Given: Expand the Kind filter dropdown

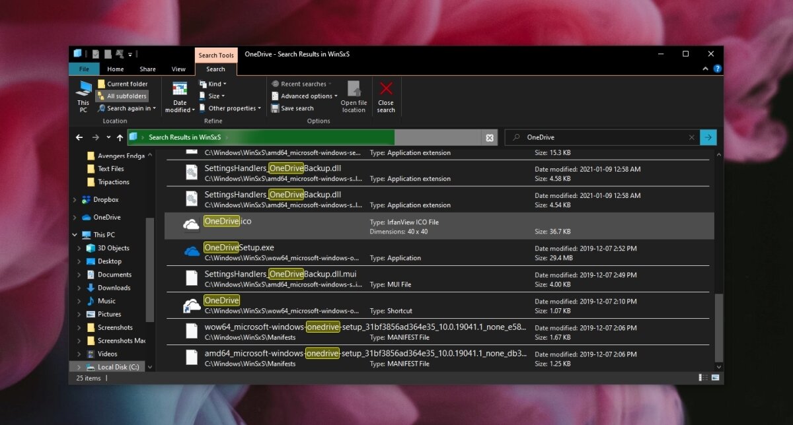Looking at the screenshot, I should coord(213,83).
